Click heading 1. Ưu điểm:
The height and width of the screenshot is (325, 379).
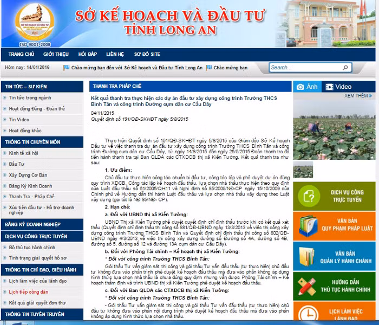click(118, 170)
